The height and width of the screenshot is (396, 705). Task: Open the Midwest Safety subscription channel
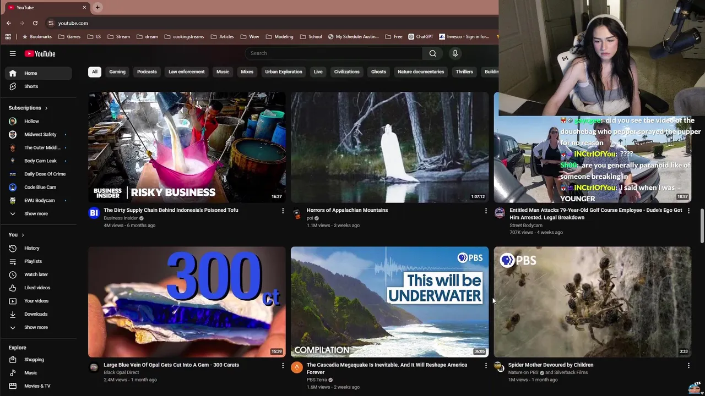[39, 134]
